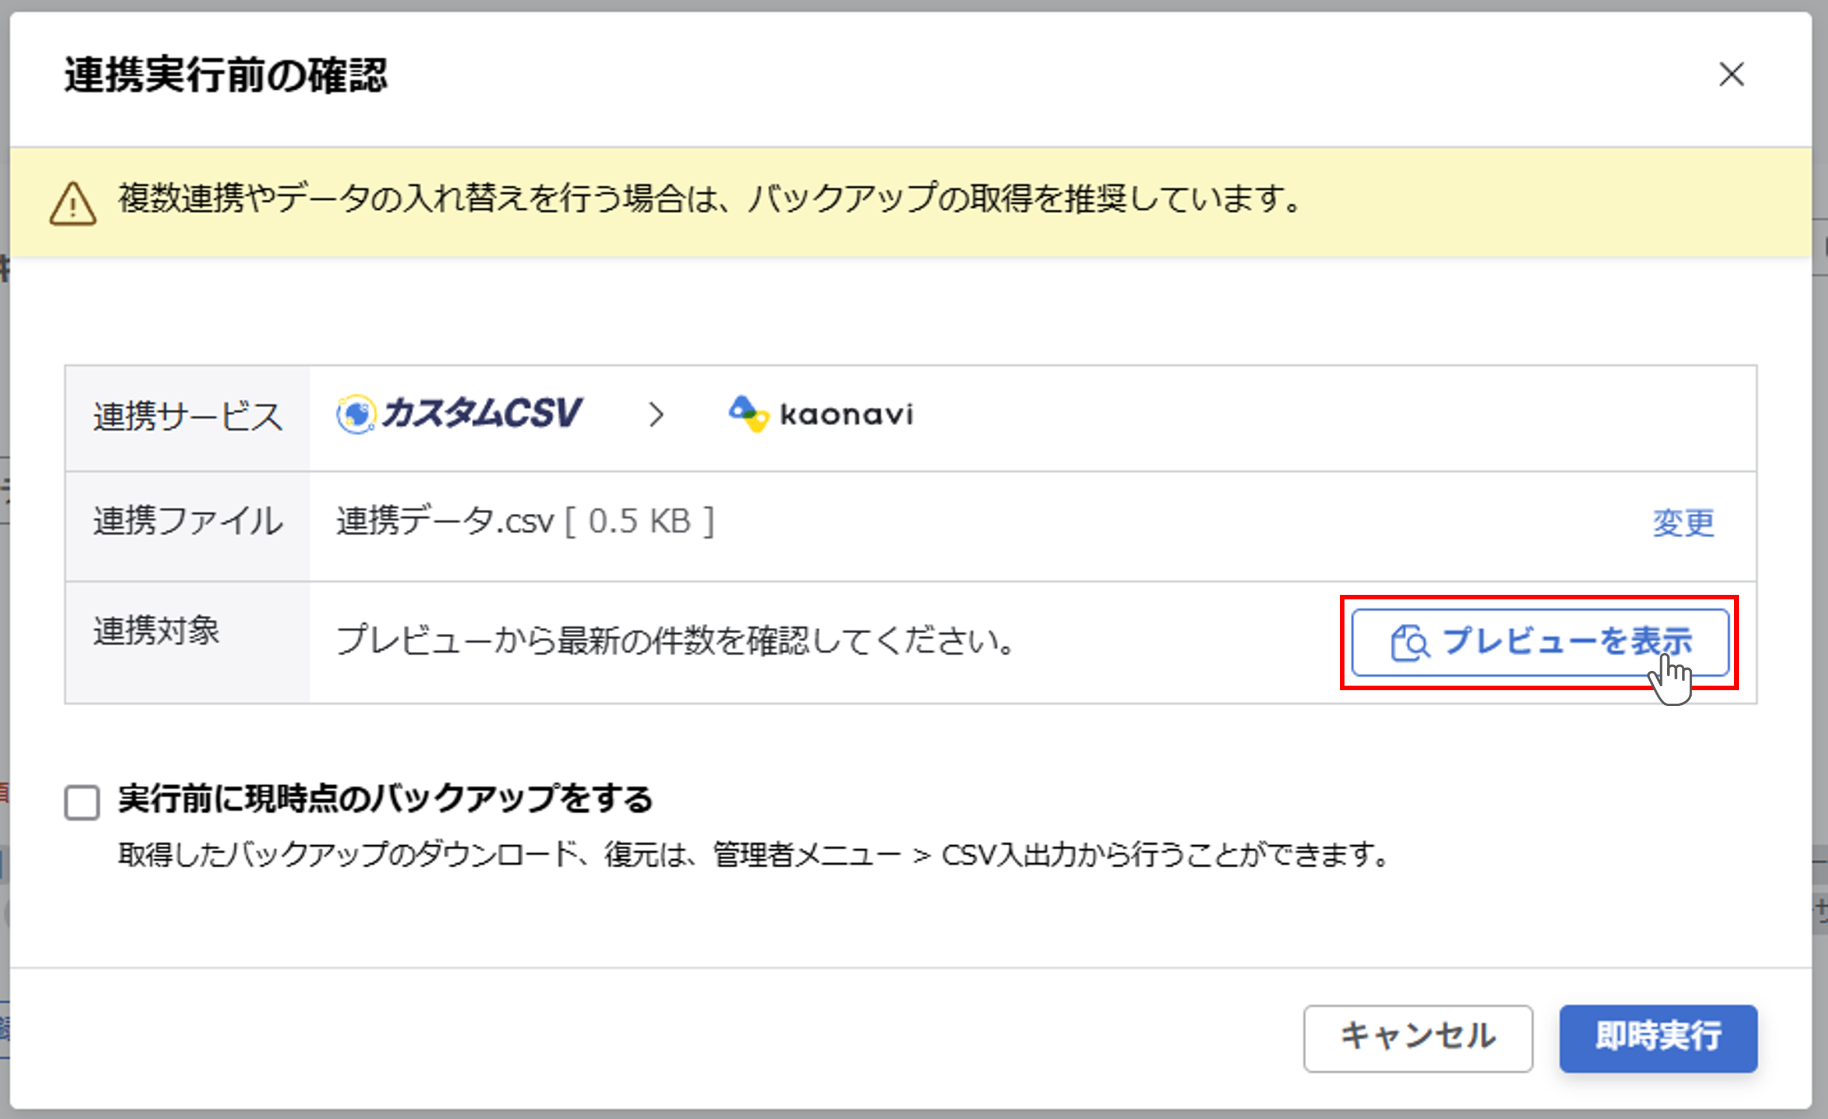Click the 連携サービス row label
Screen dimensions: 1828x1119
[188, 416]
